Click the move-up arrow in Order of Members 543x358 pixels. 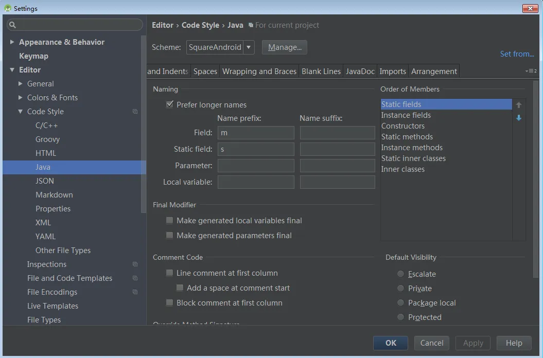pyautogui.click(x=519, y=105)
